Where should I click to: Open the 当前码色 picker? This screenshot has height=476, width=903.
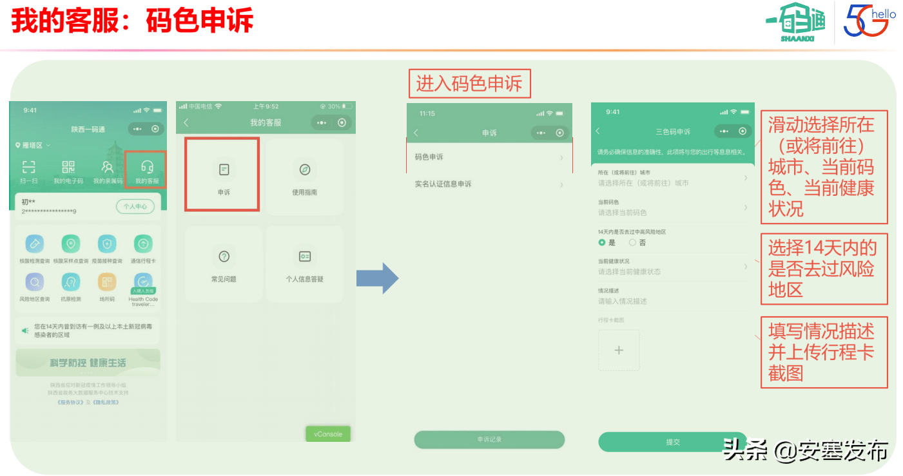coord(672,208)
